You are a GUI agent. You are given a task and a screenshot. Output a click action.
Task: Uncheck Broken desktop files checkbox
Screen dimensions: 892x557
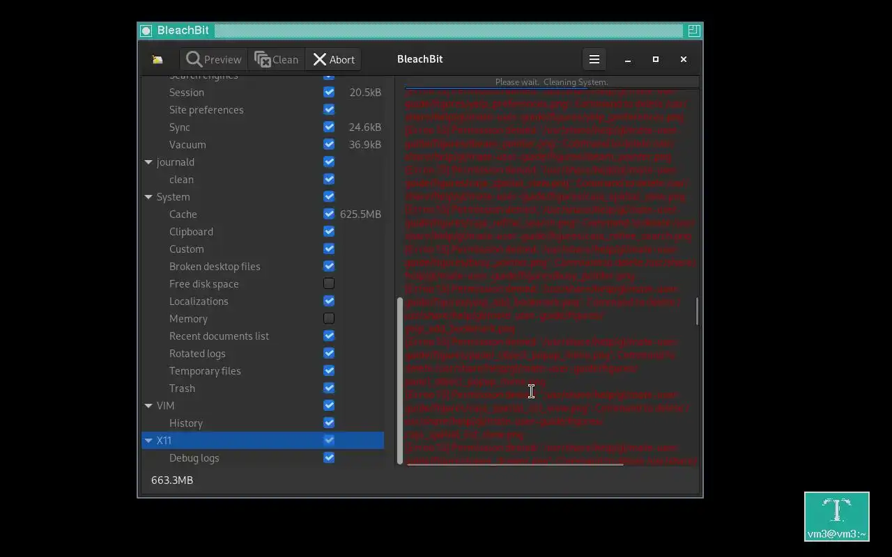[329, 267]
